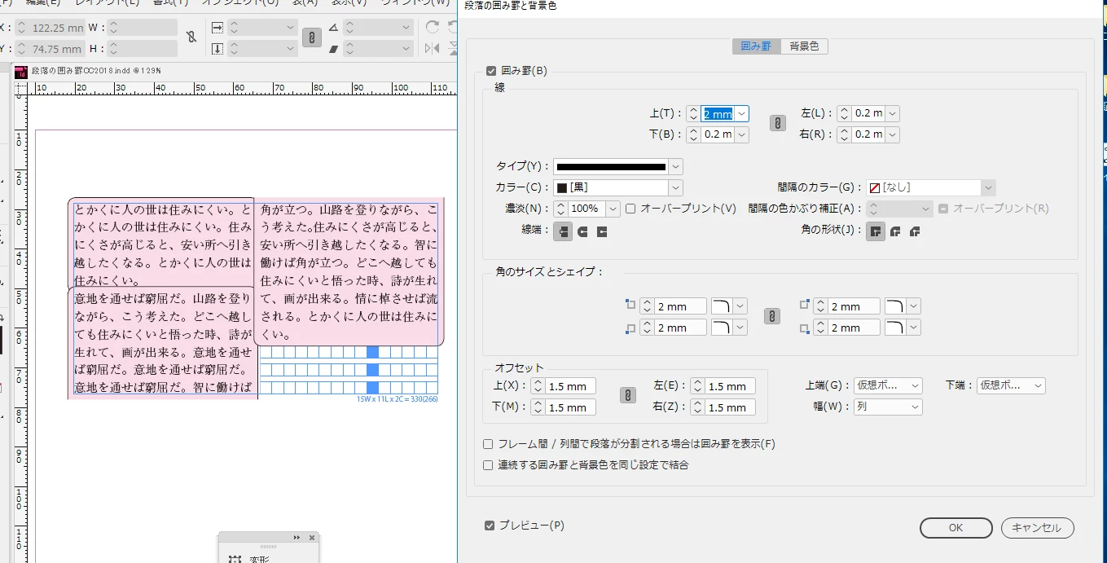Click the 濃淡(N) tint stepper arrows
Image resolution: width=1107 pixels, height=563 pixels.
tap(560, 209)
